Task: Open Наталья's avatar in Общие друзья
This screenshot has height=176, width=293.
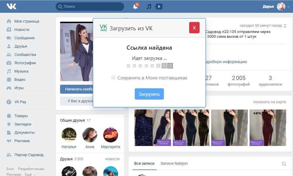Action: [x=69, y=135]
